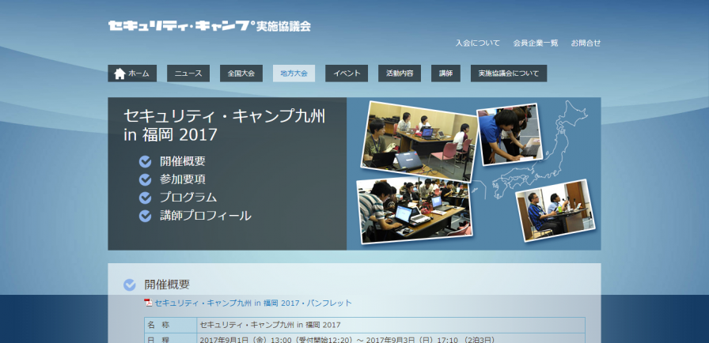Click the top-left classroom photo in banner
The image size is (709, 343).
(x=419, y=141)
